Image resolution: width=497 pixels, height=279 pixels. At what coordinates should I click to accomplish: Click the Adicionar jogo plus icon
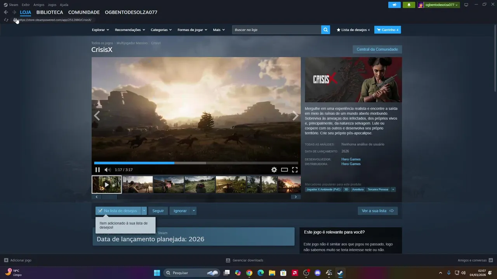point(6,260)
